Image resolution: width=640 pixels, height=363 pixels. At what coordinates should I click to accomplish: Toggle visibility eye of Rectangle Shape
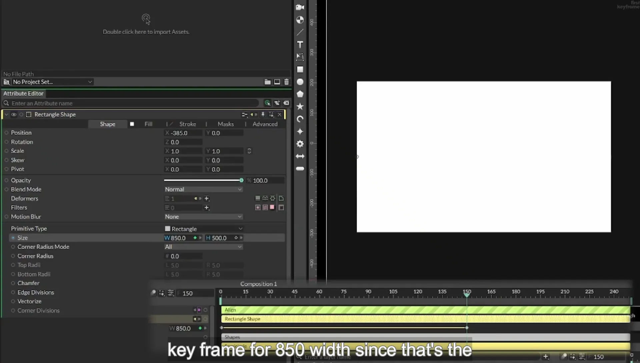14,114
